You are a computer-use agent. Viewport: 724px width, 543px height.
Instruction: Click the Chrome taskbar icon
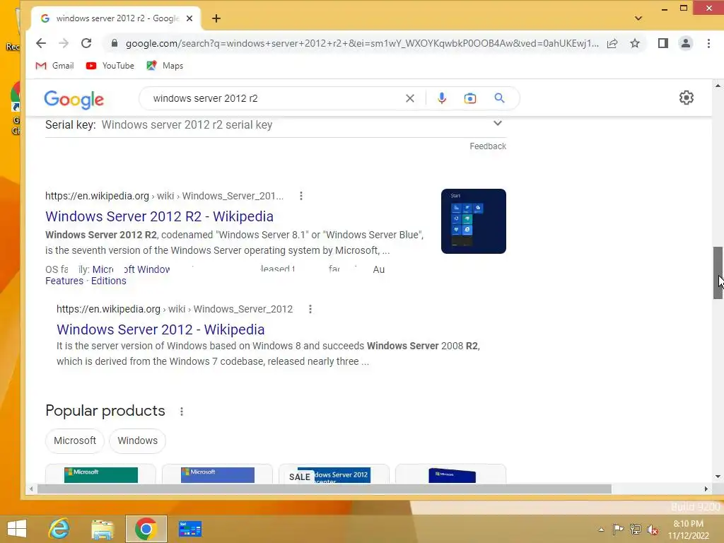click(x=146, y=529)
